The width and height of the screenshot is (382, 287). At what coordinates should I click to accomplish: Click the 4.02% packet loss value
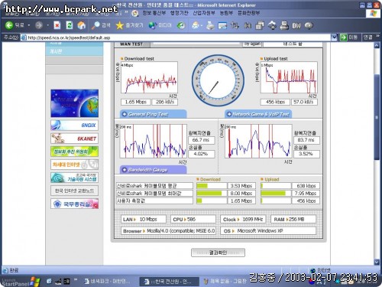pos(201,154)
